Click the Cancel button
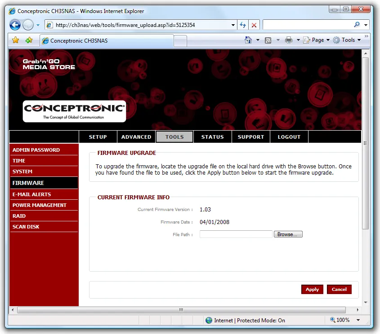The image size is (380, 334). (339, 289)
